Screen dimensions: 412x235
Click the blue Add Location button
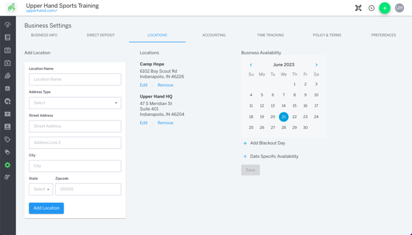46,208
